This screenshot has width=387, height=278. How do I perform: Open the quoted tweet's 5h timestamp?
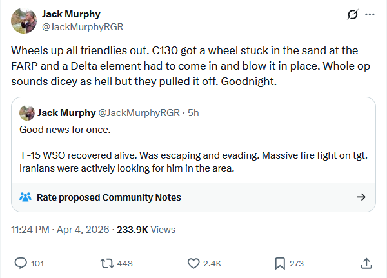click(x=193, y=113)
